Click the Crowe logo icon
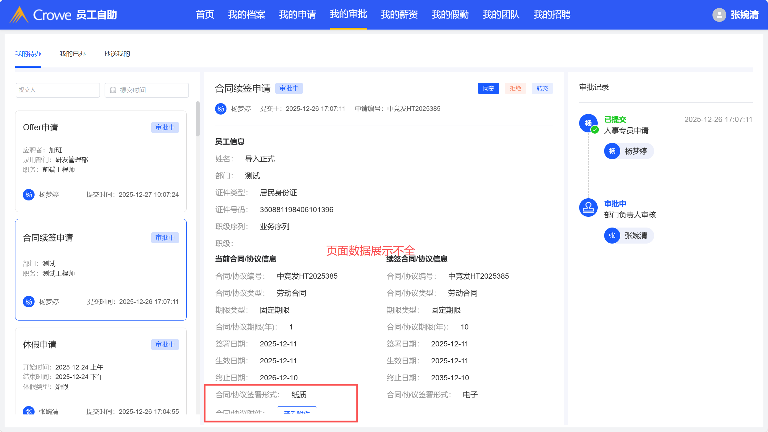768x432 pixels. pyautogui.click(x=19, y=15)
